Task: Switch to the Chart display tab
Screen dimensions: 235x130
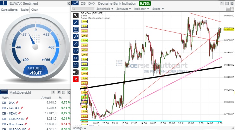Action: coord(35,10)
